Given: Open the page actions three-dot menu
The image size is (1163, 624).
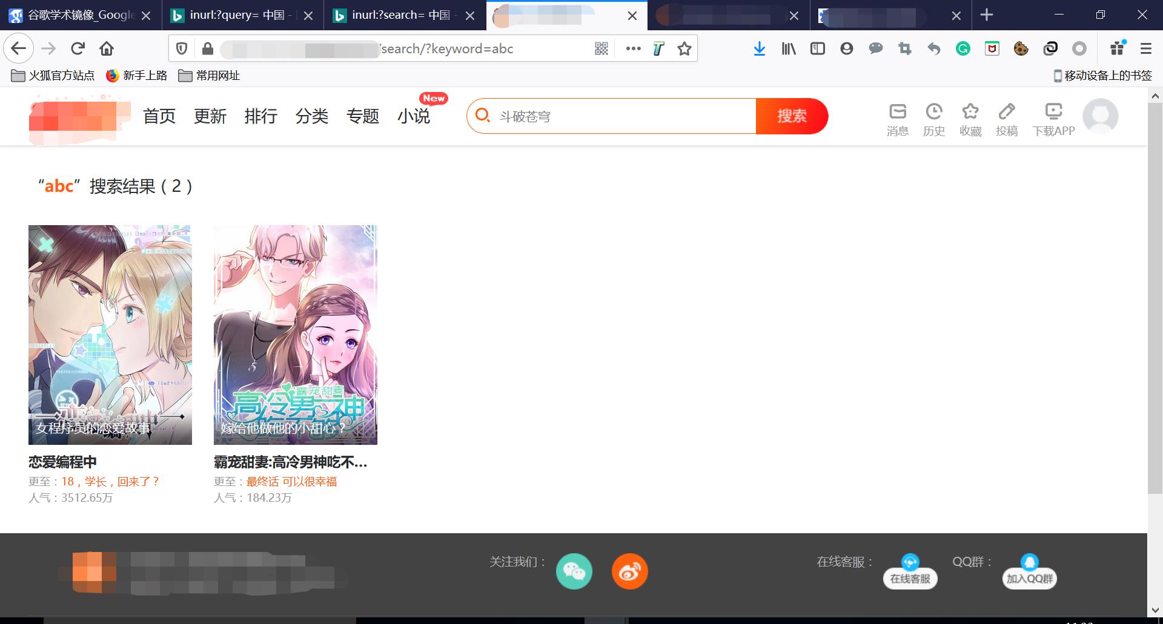Looking at the screenshot, I should (633, 49).
